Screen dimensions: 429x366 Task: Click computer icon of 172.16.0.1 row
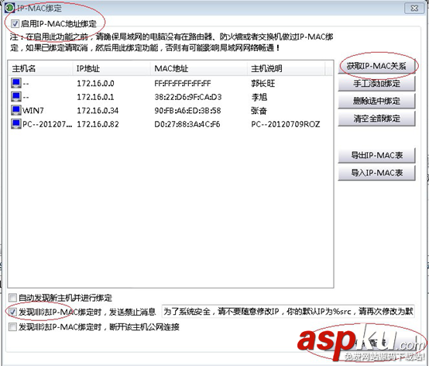[x=16, y=97]
